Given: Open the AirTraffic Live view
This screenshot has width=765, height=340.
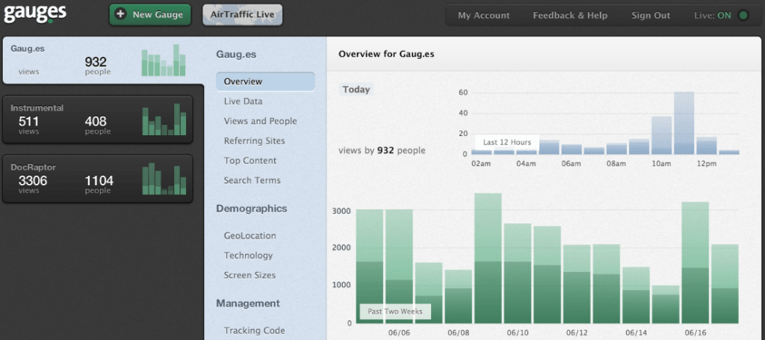Looking at the screenshot, I should tap(242, 15).
